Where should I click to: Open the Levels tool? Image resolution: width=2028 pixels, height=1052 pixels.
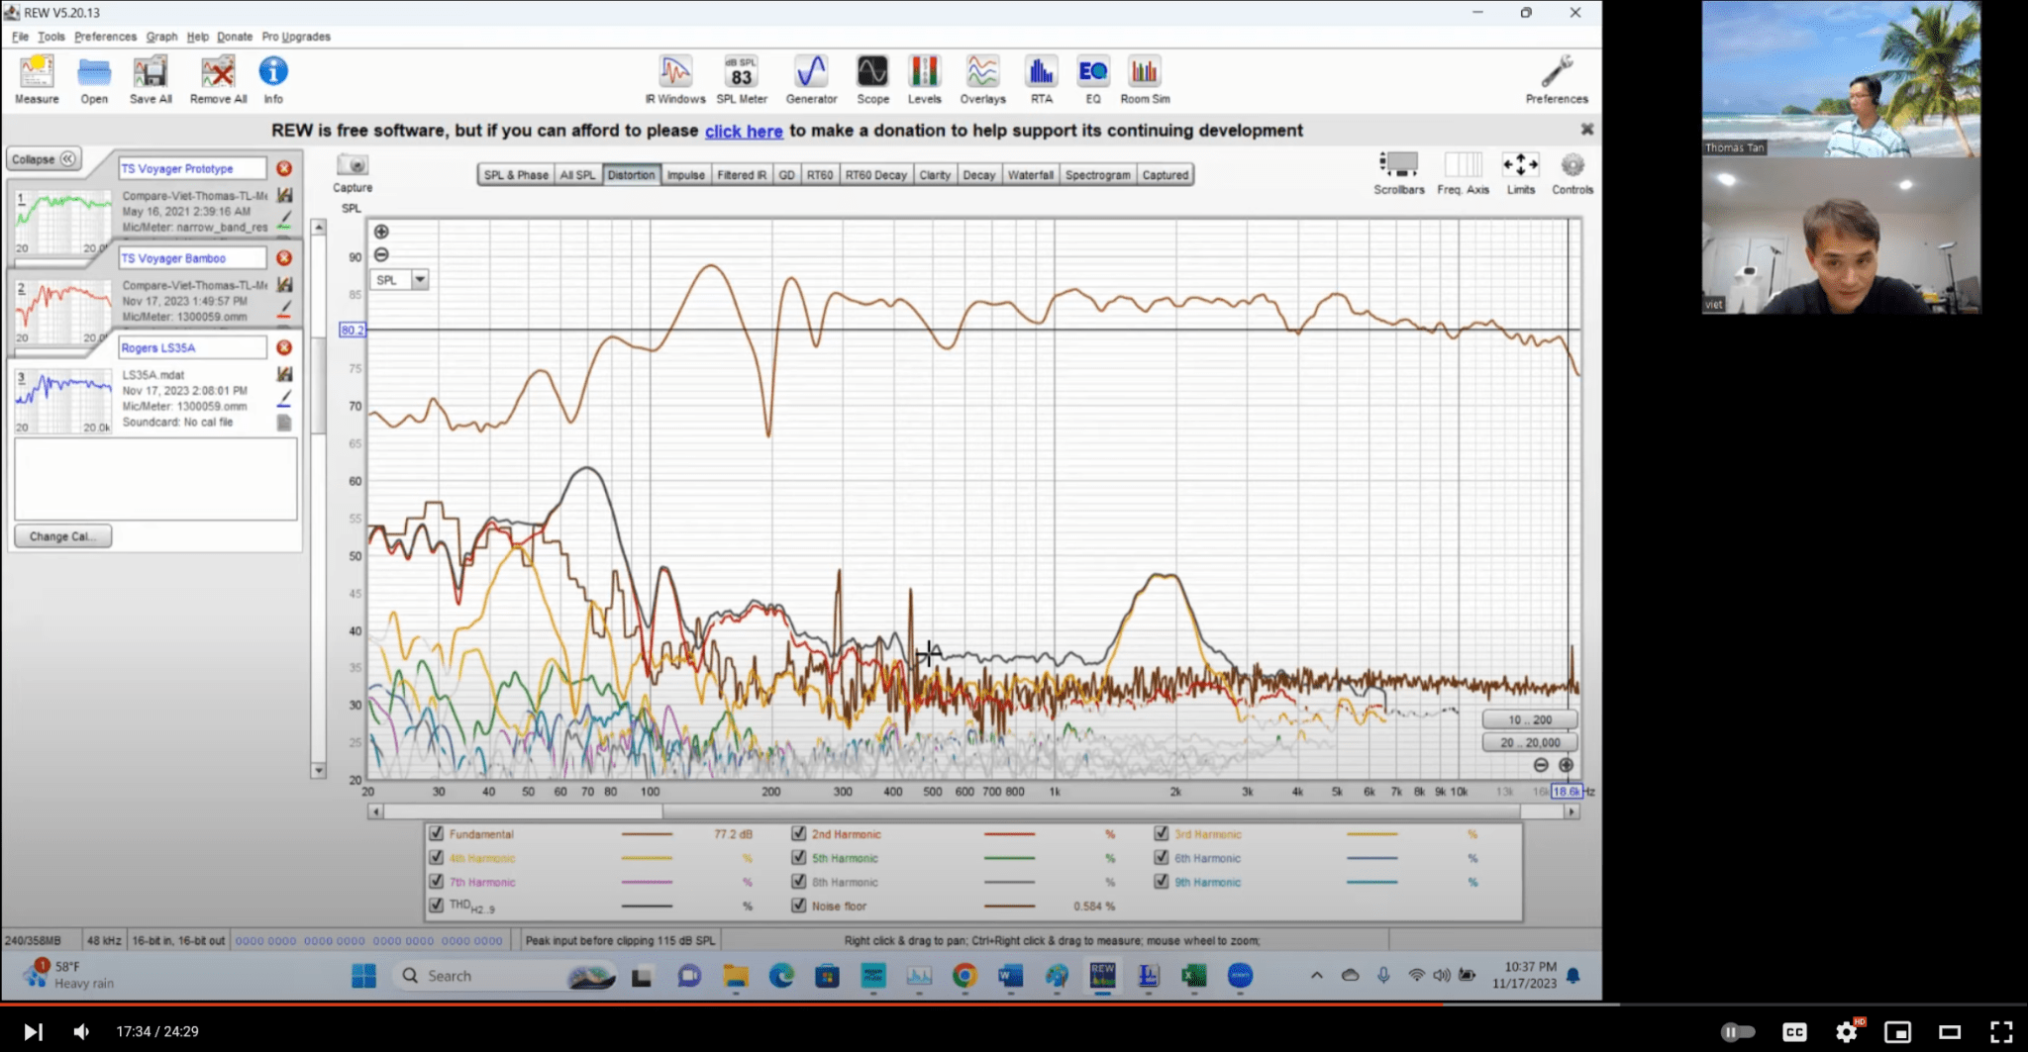924,79
